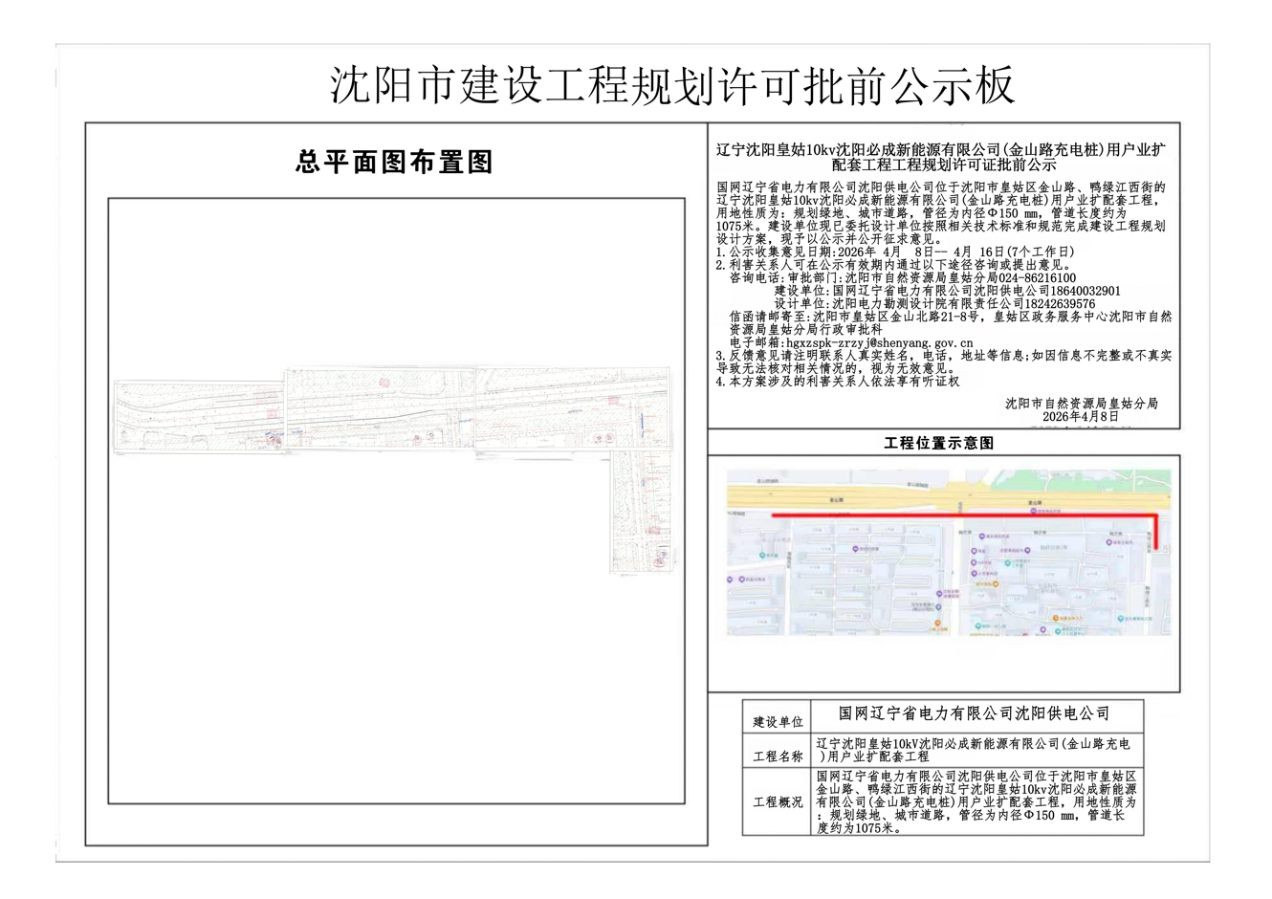Click the bold notice title above announcement text
This screenshot has width=1272, height=899.
(x=942, y=157)
